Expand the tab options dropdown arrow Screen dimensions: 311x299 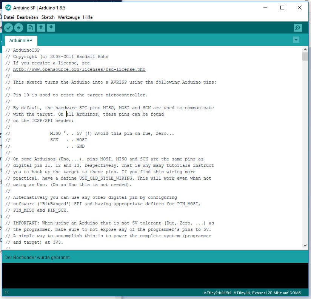tap(296, 40)
